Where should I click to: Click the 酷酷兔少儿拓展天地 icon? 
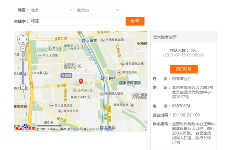[x=82, y=47]
